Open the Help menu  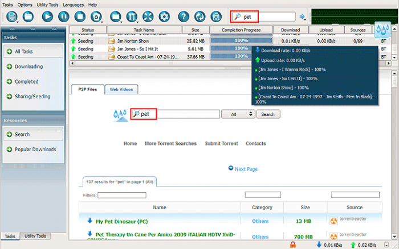92,5
